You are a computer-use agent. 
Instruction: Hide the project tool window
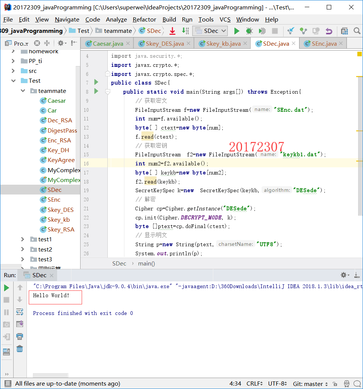[x=74, y=43]
